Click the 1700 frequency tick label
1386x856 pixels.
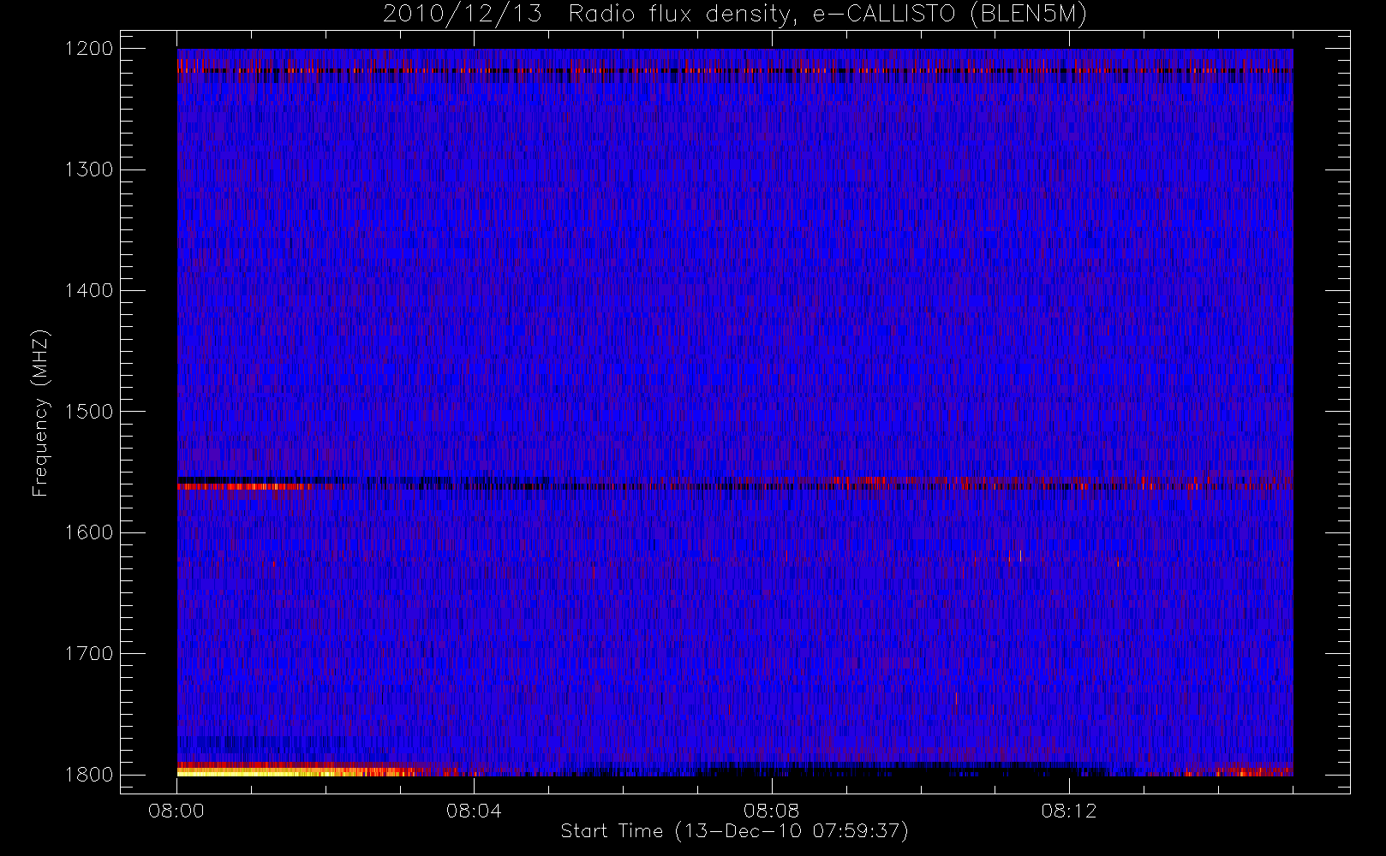coord(89,653)
